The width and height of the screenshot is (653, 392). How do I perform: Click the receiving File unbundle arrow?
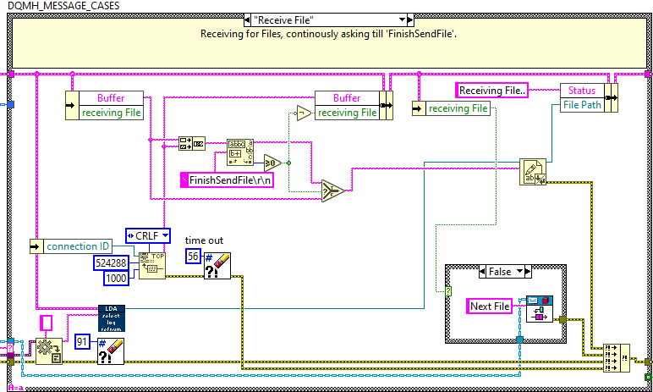click(419, 108)
